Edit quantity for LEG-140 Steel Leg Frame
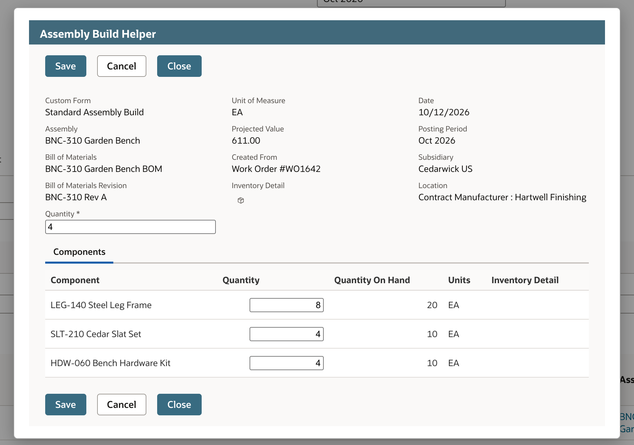The width and height of the screenshot is (634, 445). (x=287, y=305)
